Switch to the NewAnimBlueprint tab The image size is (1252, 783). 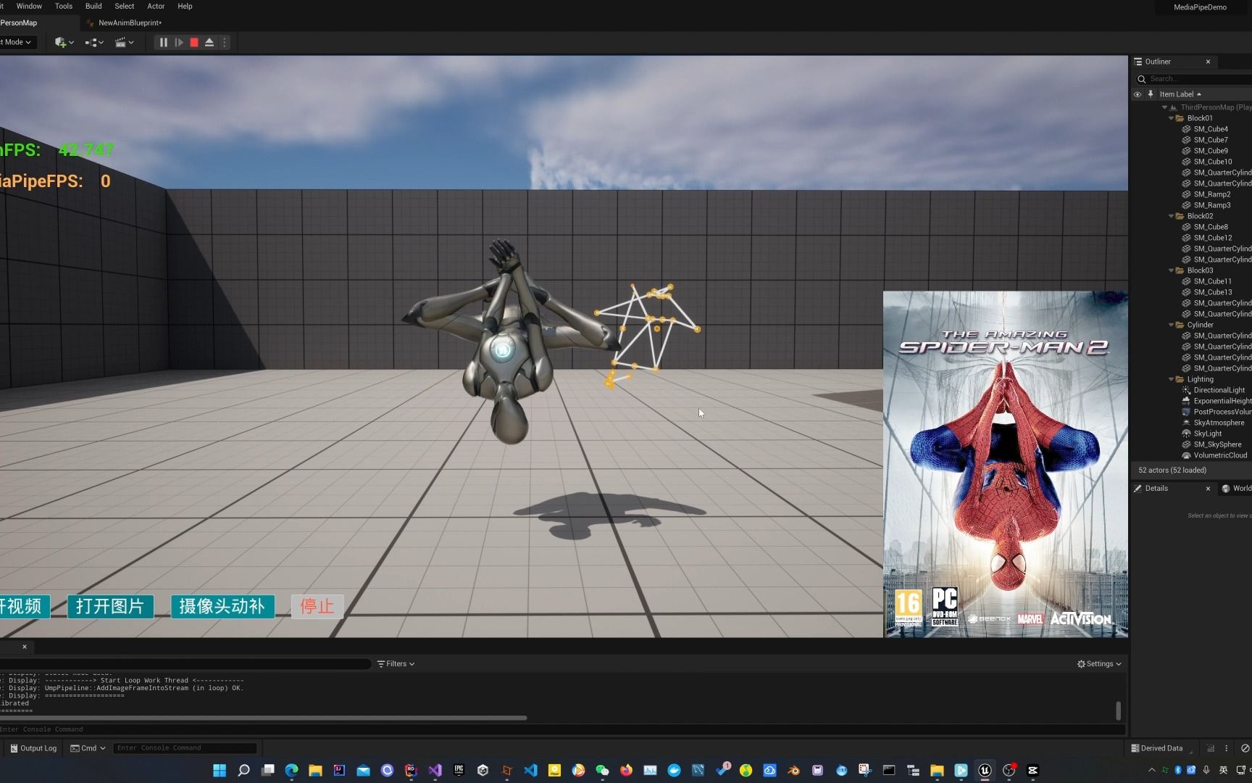point(129,22)
